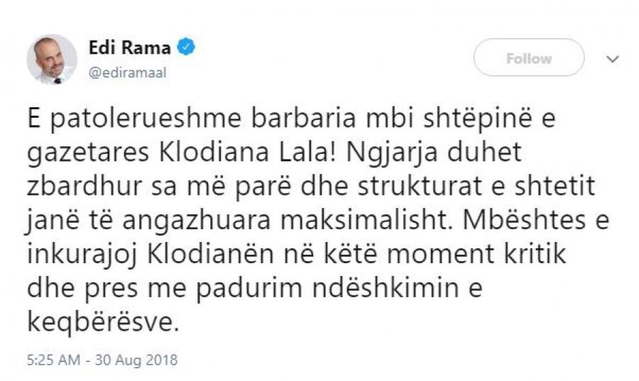The image size is (639, 381).
Task: Expand the tweet options chevron menu
Action: 612,60
